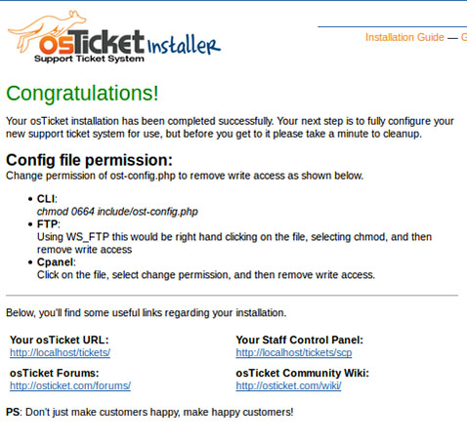Image resolution: width=467 pixels, height=441 pixels.
Task: Click the Congratulations! heading
Action: click(82, 94)
